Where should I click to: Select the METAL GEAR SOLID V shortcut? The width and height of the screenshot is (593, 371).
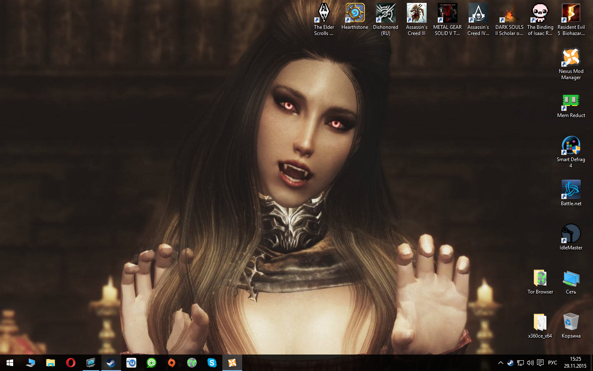447,19
